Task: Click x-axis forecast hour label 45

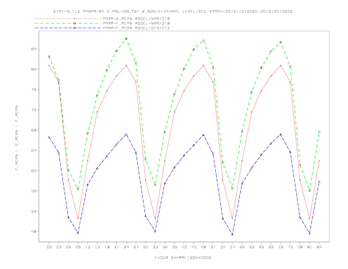Action: point(194,247)
